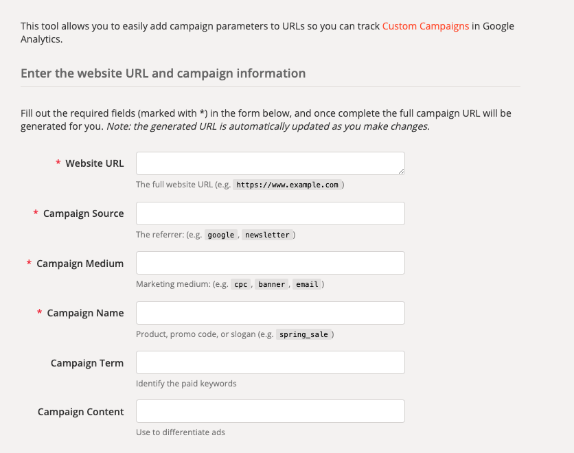Activate the Campaign Term input field

tap(270, 362)
